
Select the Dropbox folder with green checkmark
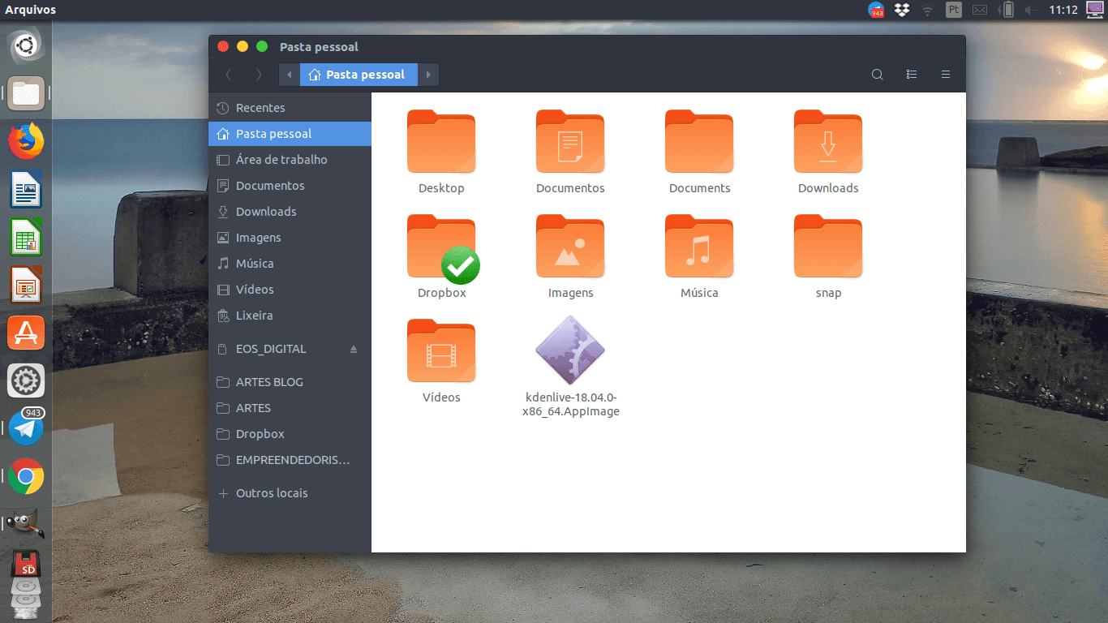(440, 246)
